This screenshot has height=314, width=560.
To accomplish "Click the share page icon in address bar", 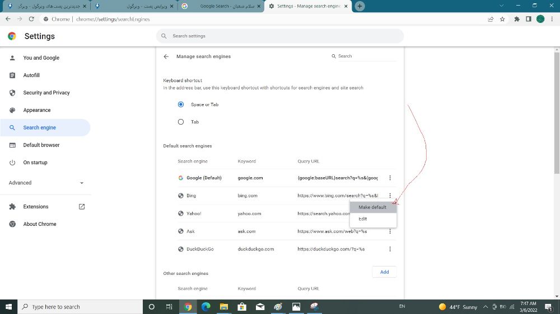I will pos(491,19).
